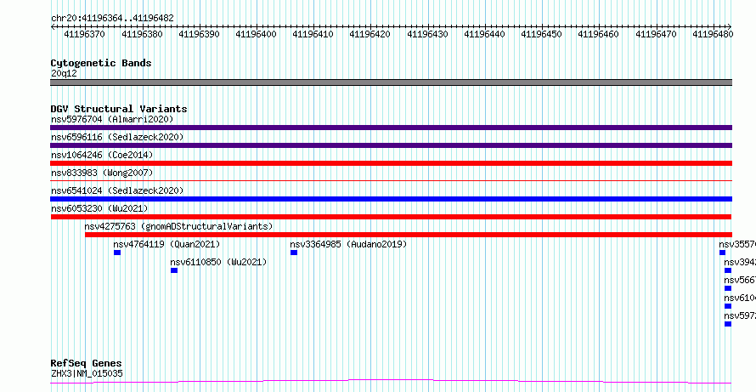This screenshot has height=392, width=756.
Task: Click the nsv833983 (Wong2007) label
Action: 102,173
